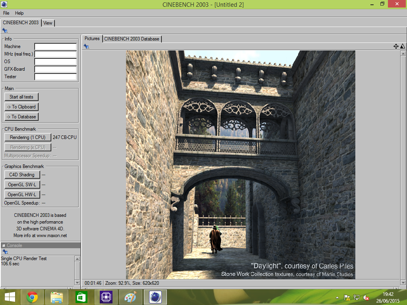This screenshot has width=407, height=305.
Task: Click the 106.6 sec console line
Action: coord(10,264)
